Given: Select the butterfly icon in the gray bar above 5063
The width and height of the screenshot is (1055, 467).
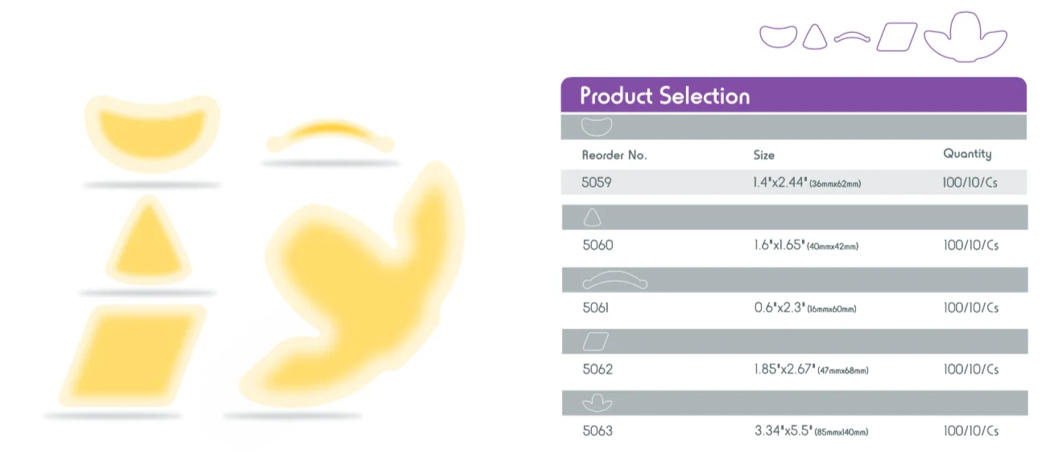Looking at the screenshot, I should (597, 403).
